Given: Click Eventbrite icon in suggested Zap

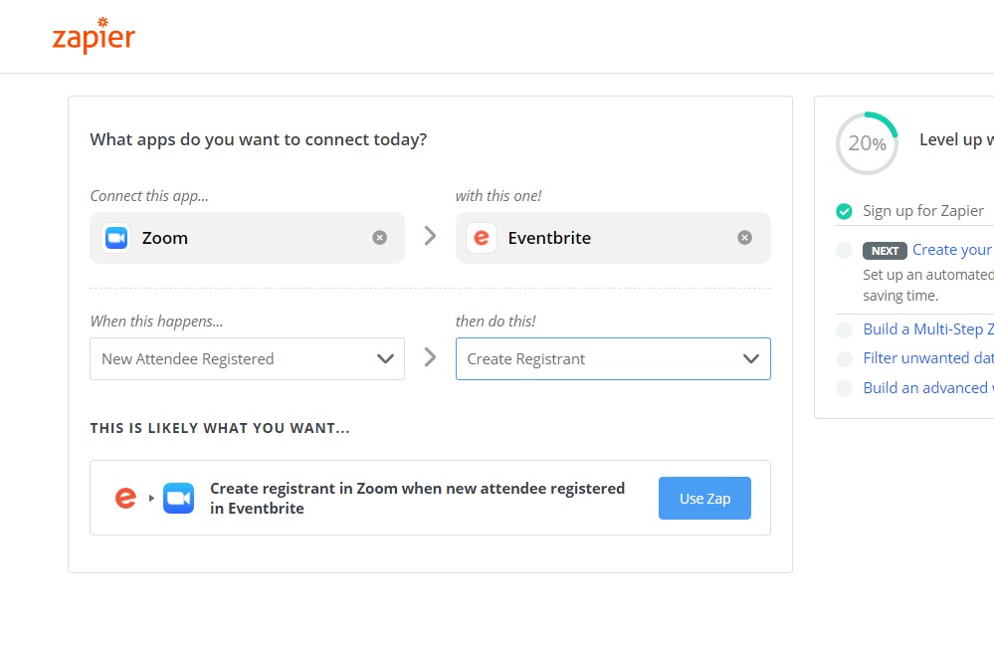Looking at the screenshot, I should (125, 498).
